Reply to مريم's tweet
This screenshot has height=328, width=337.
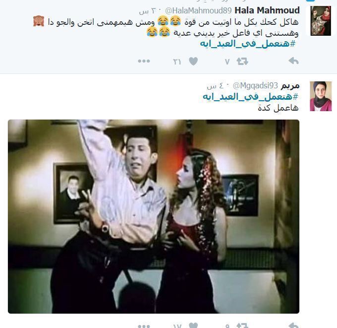293,325
